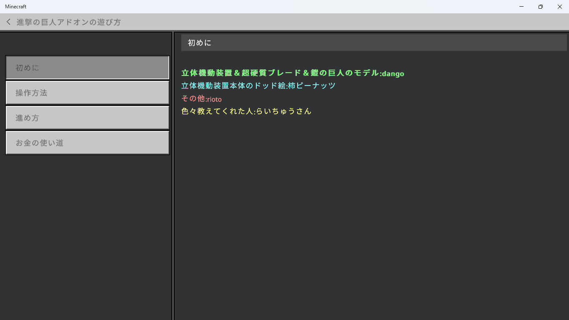Click the 柿ピーナッツ author name

coord(312,86)
